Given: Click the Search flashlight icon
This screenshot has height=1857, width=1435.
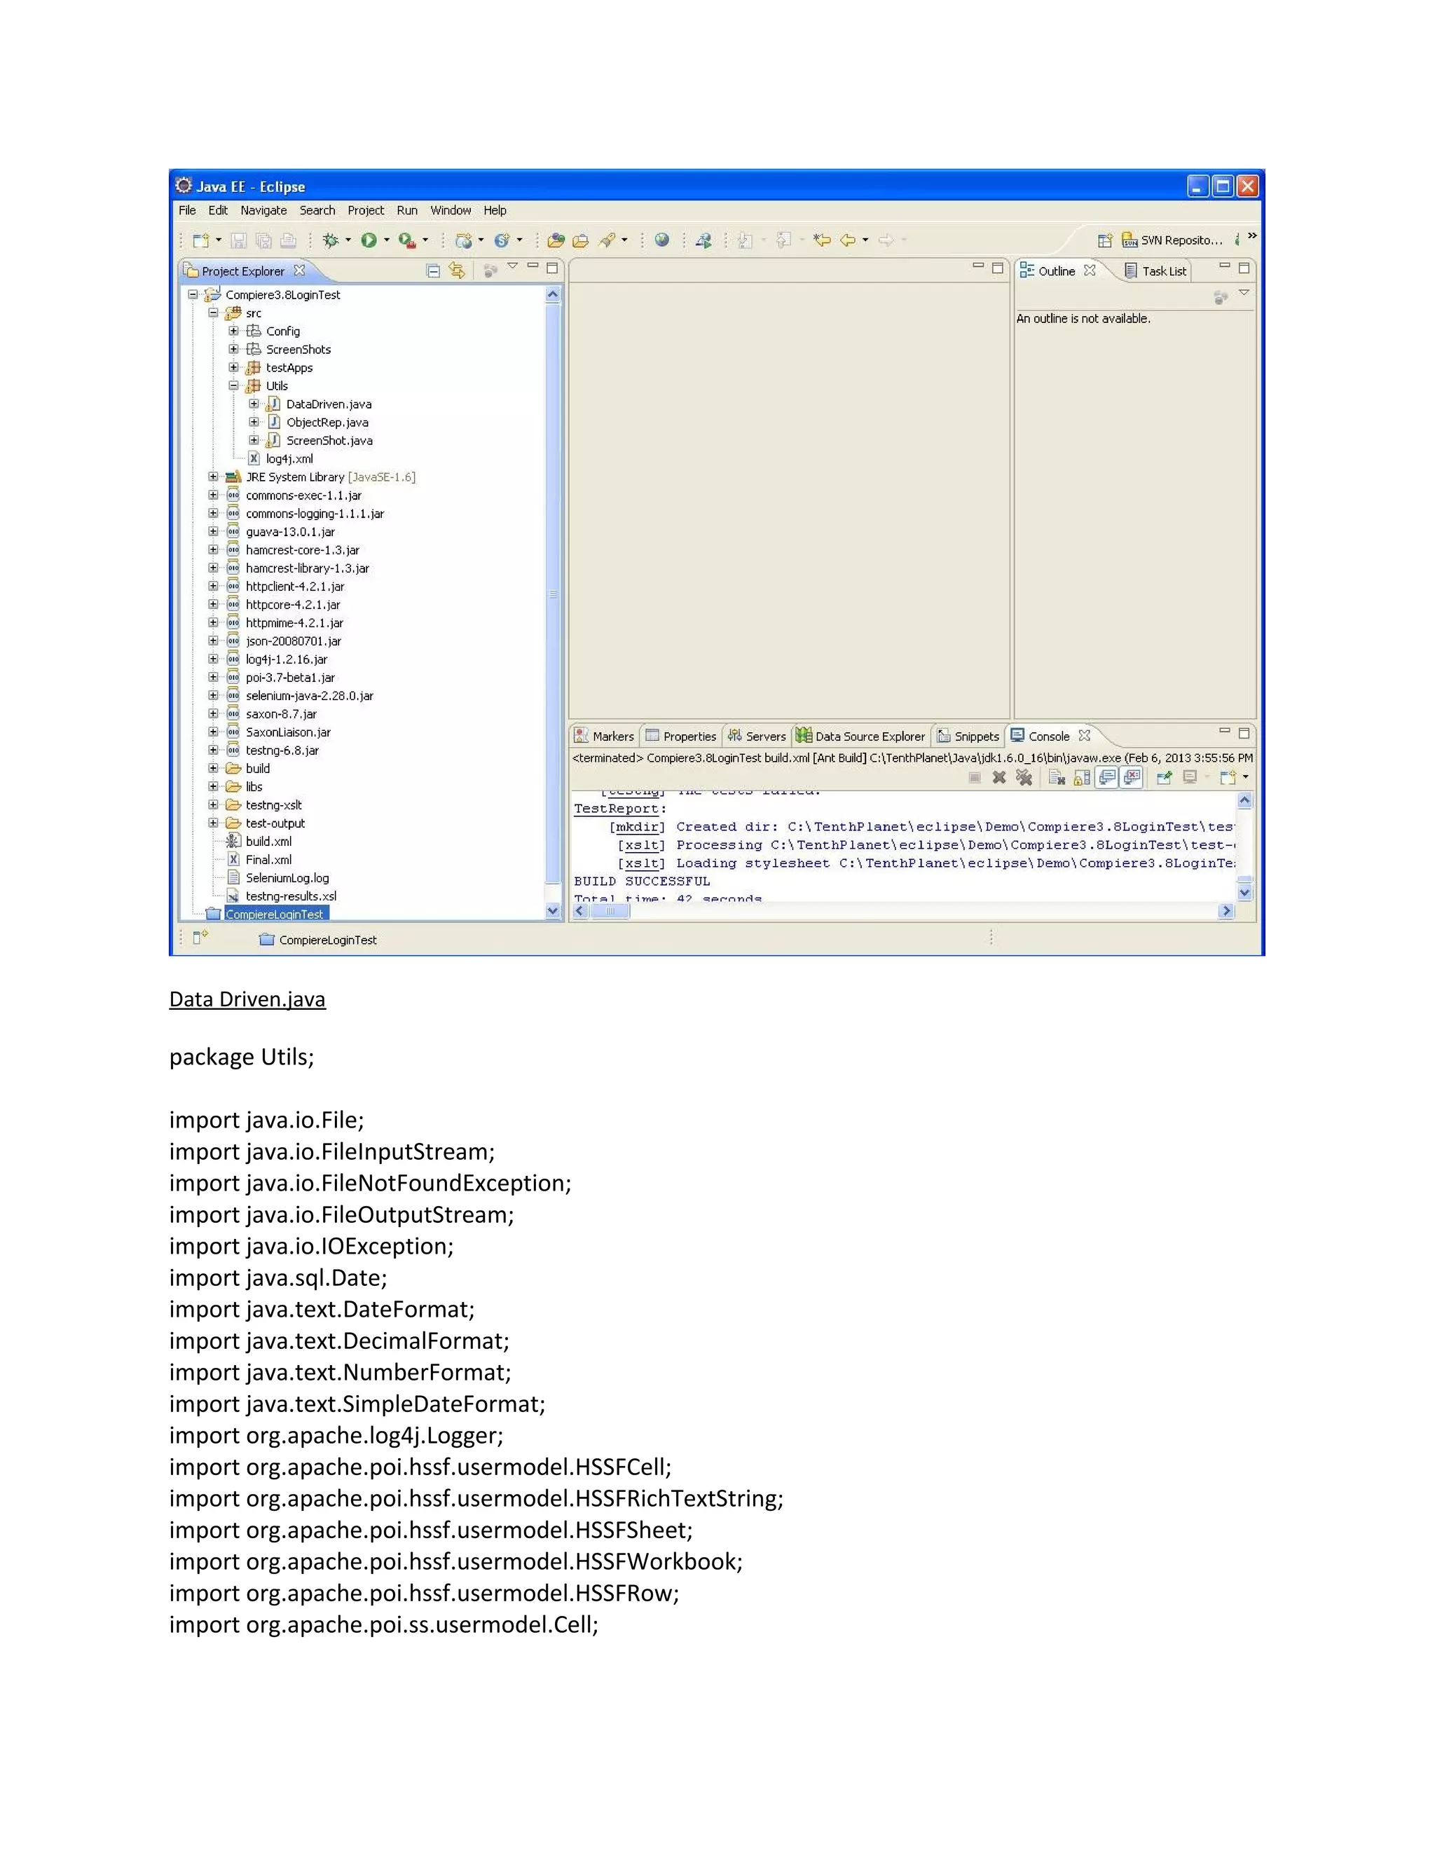Looking at the screenshot, I should click(607, 240).
